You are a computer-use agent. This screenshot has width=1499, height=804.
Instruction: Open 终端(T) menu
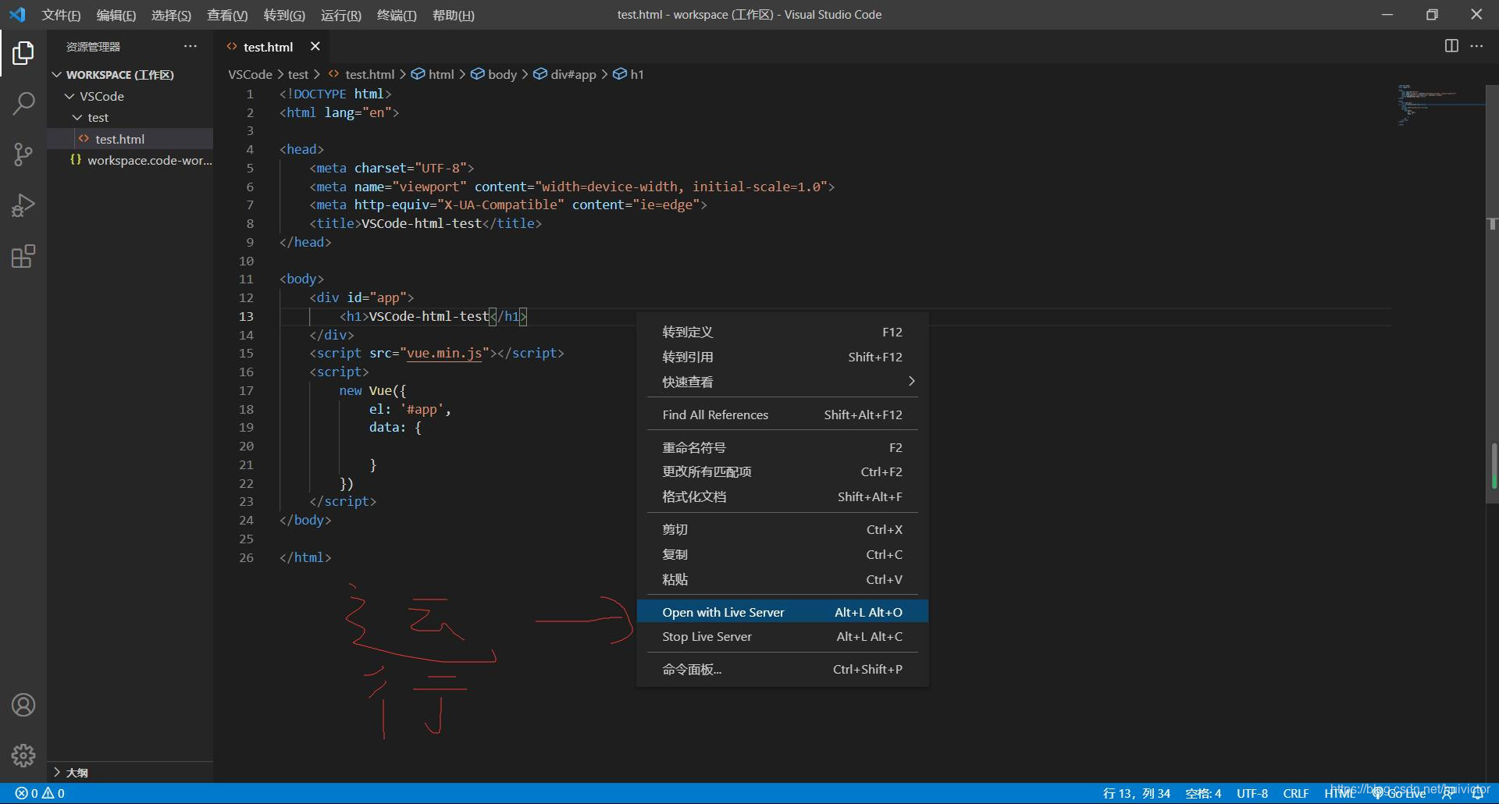[x=397, y=15]
